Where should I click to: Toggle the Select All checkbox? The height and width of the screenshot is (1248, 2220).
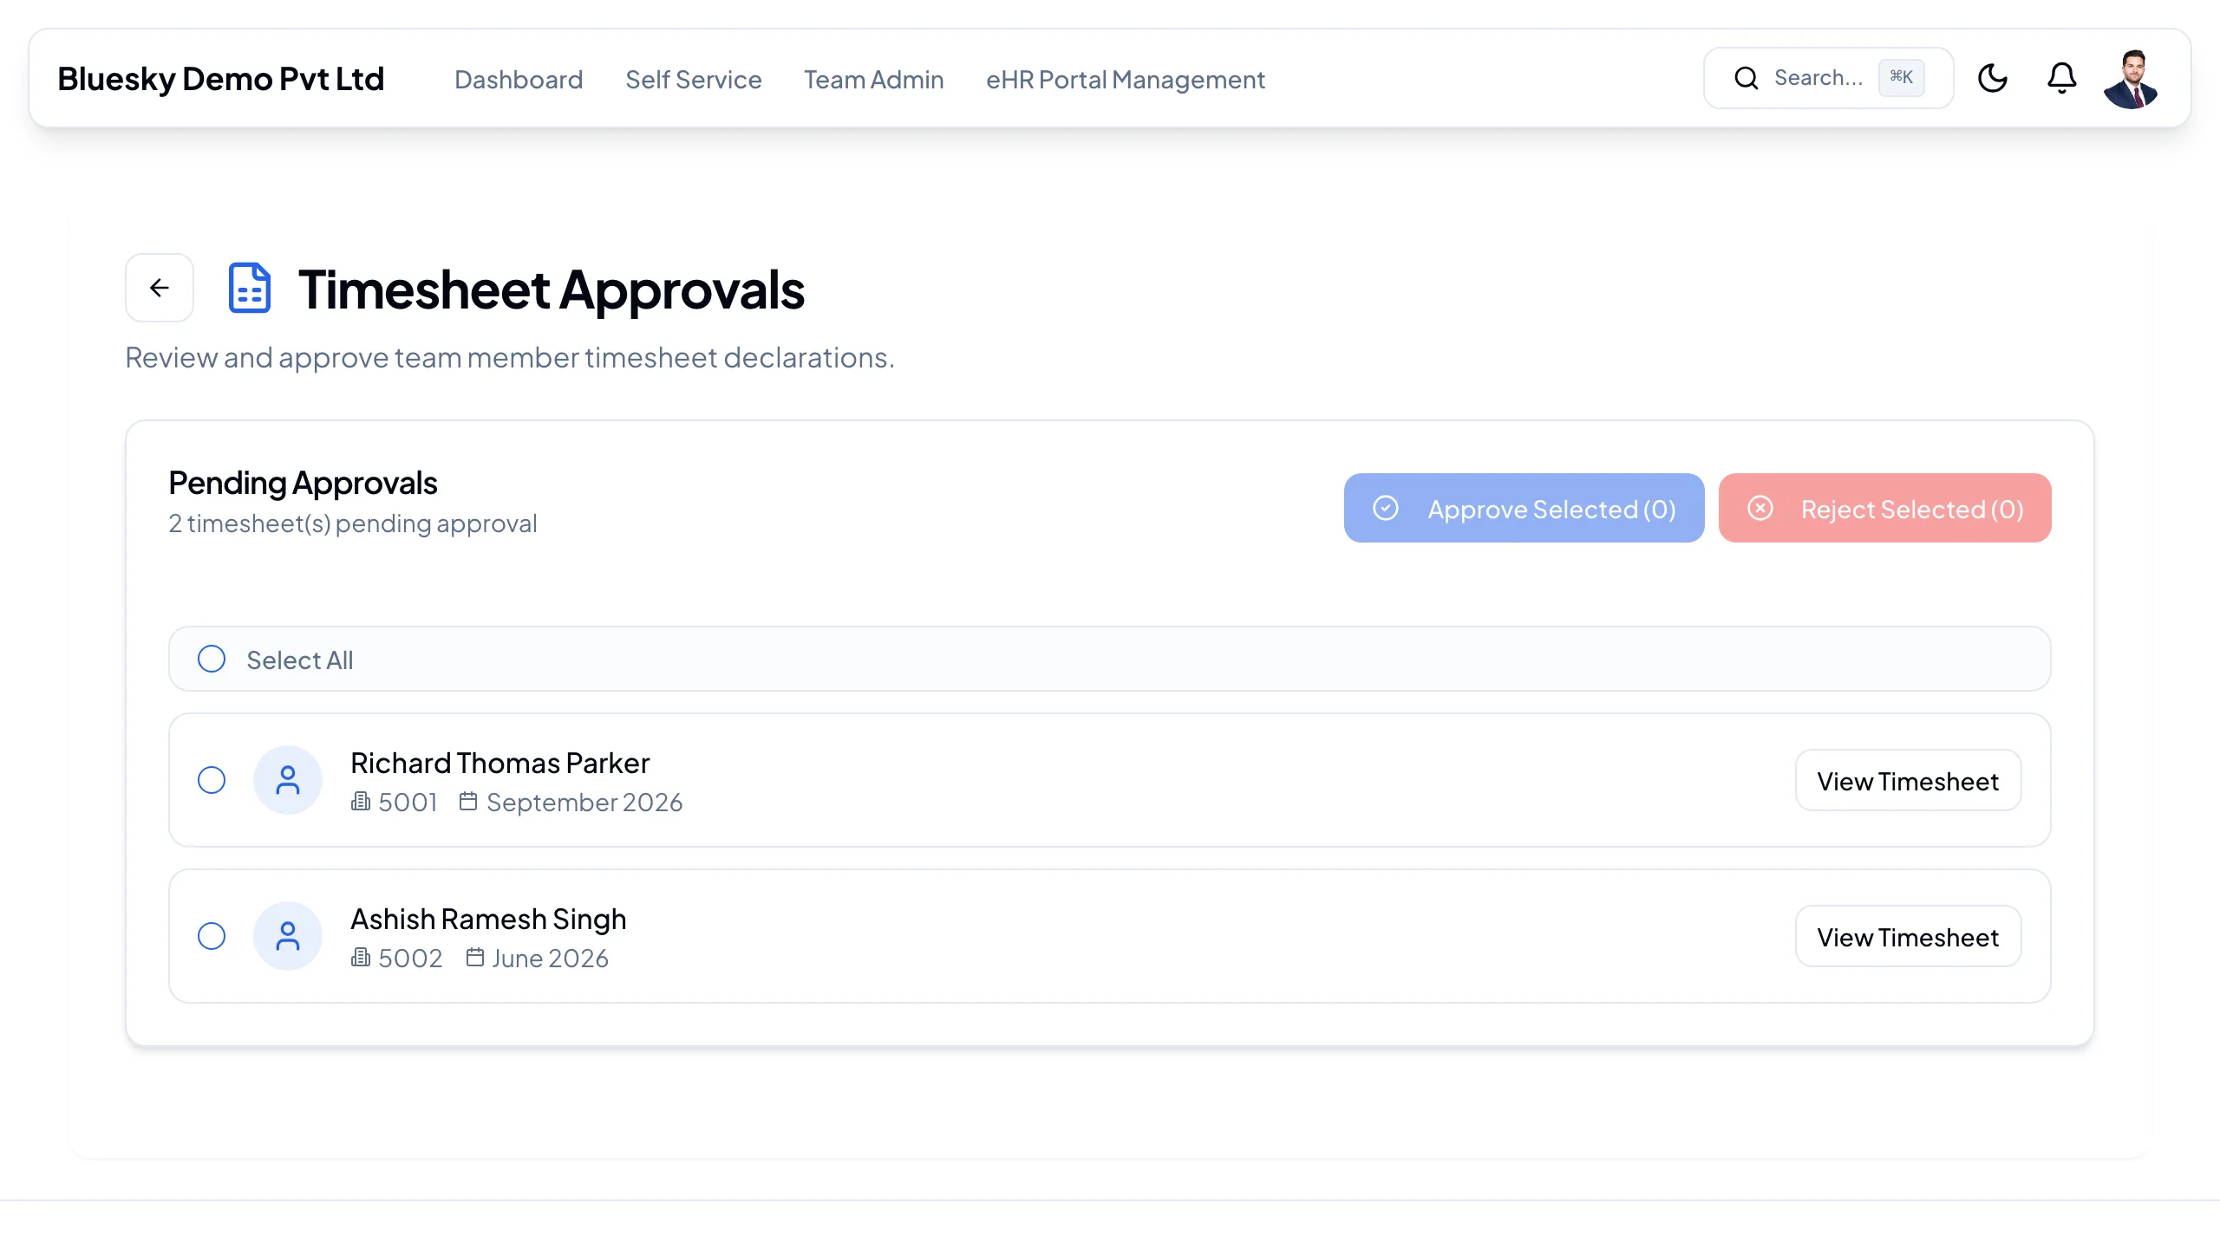212,659
